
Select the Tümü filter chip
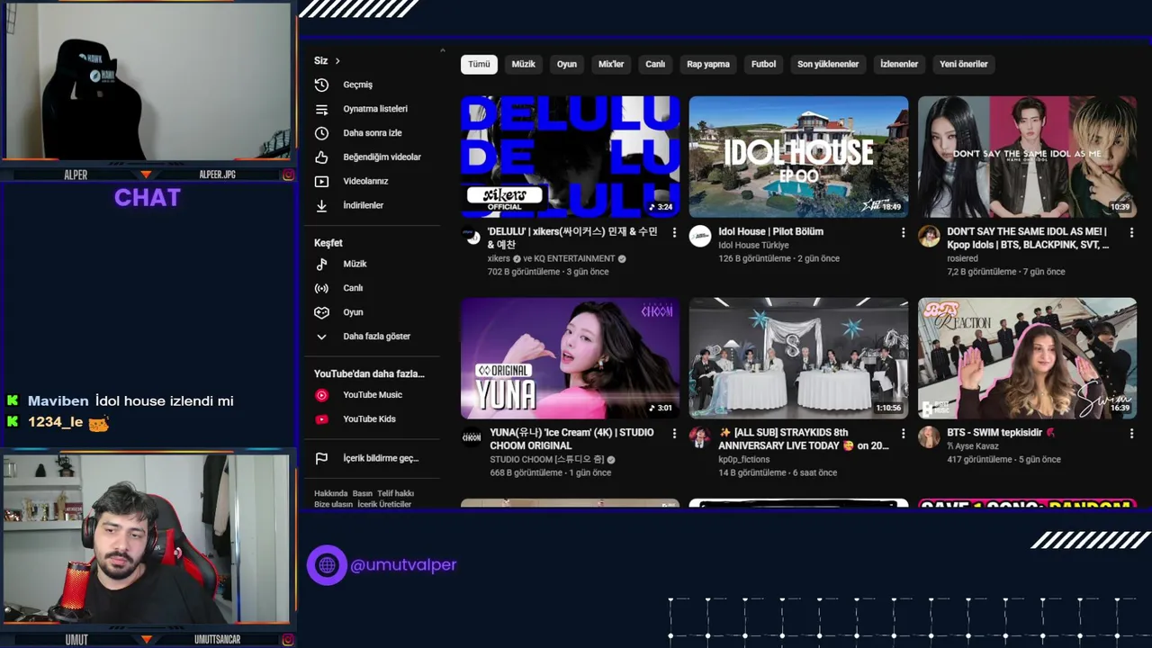pos(479,65)
